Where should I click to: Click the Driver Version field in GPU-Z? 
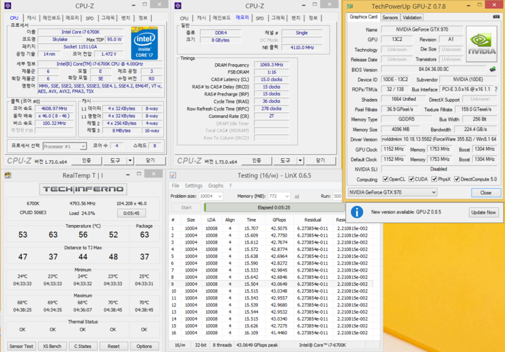[439, 139]
